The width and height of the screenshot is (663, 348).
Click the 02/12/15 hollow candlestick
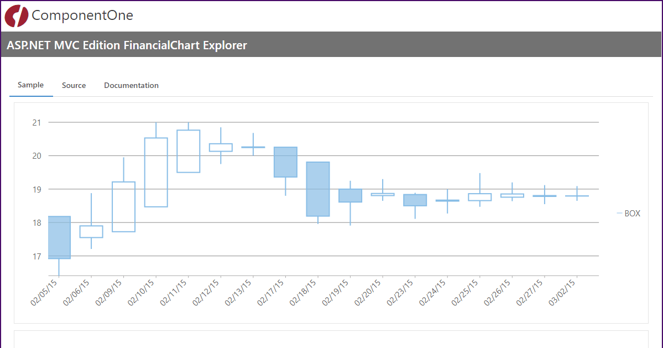pyautogui.click(x=221, y=147)
